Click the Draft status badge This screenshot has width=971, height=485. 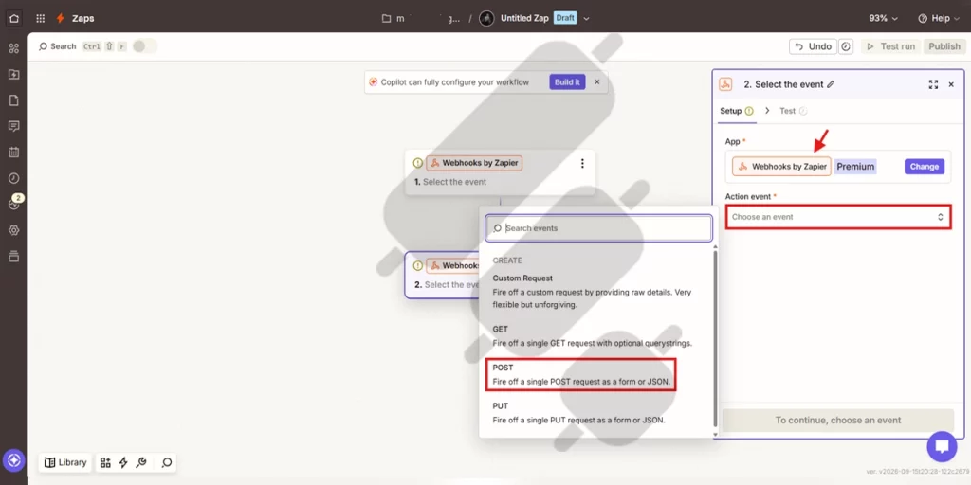[565, 18]
